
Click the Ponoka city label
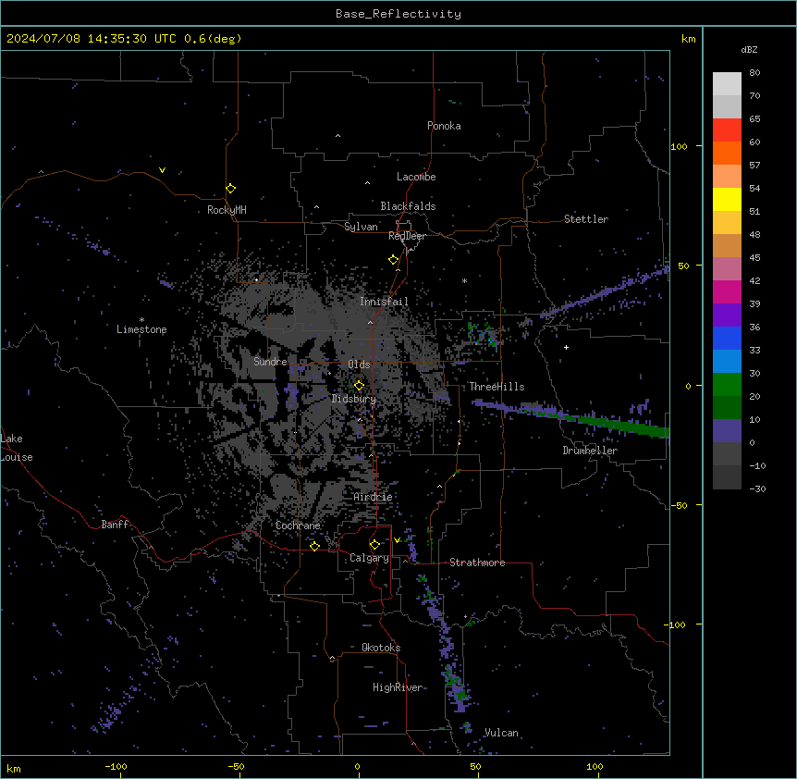[x=444, y=126]
